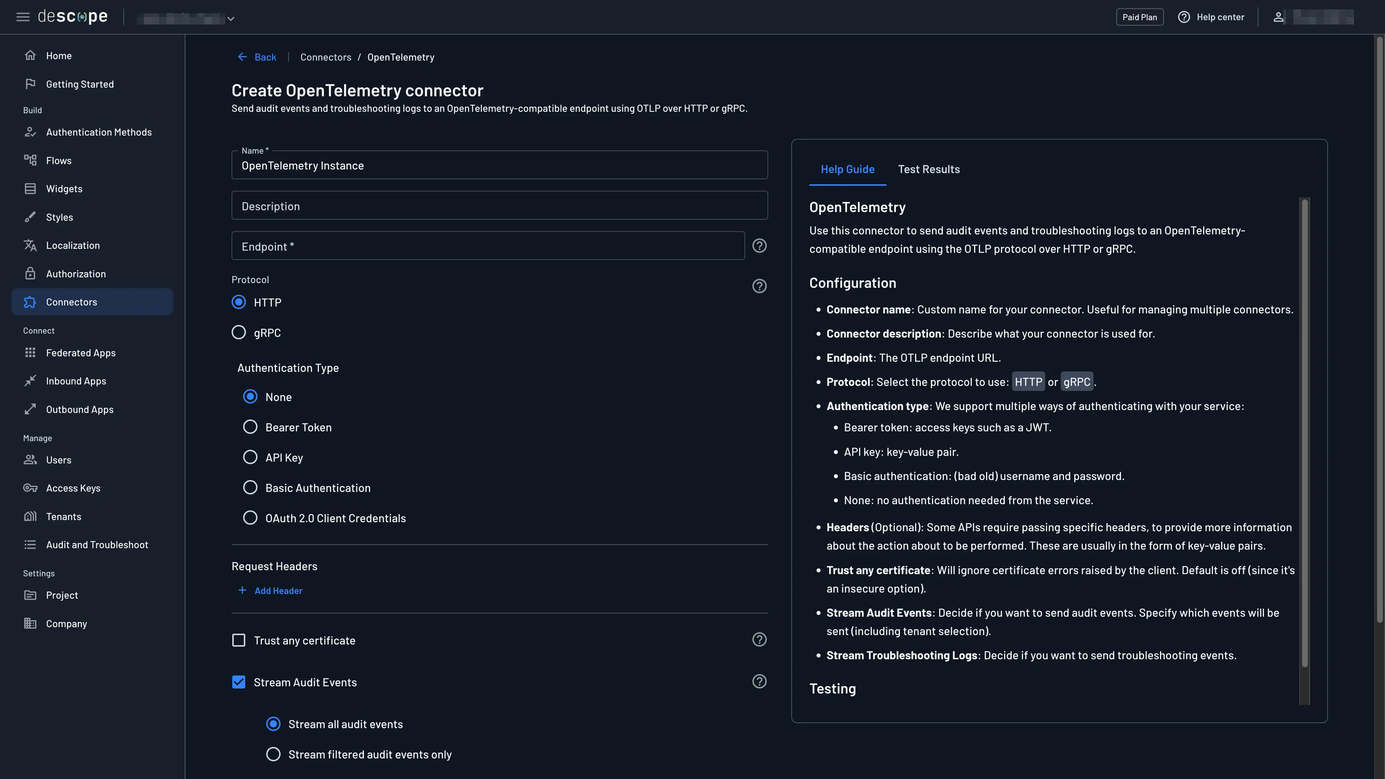The width and height of the screenshot is (1385, 779).
Task: Select Basic Authentication radio option
Action: [250, 488]
